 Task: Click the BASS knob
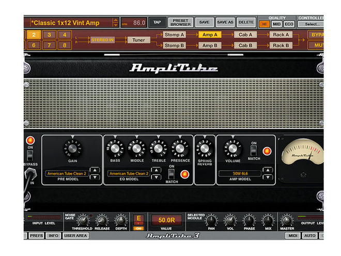point(115,148)
